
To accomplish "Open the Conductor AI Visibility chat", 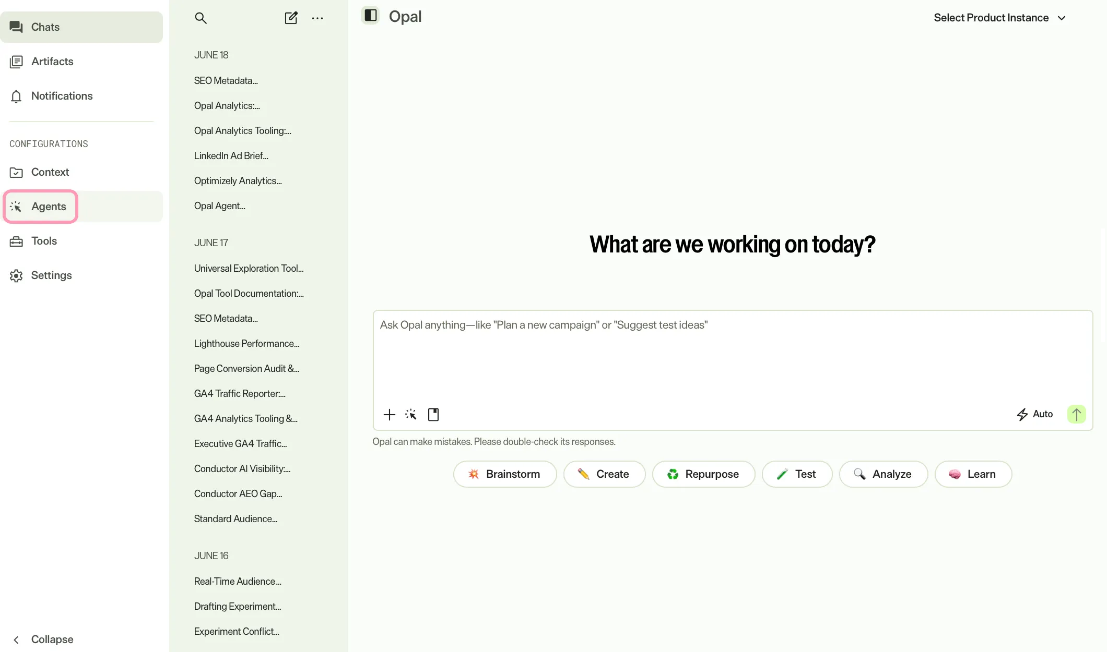I will (x=242, y=469).
